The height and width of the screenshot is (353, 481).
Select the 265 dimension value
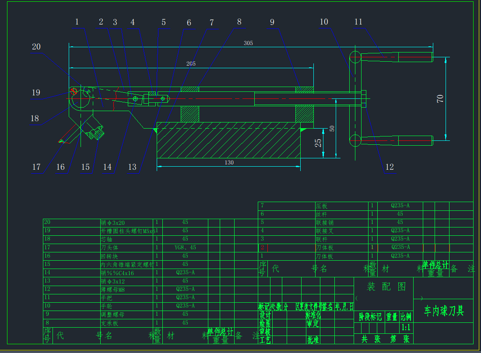[x=191, y=63]
